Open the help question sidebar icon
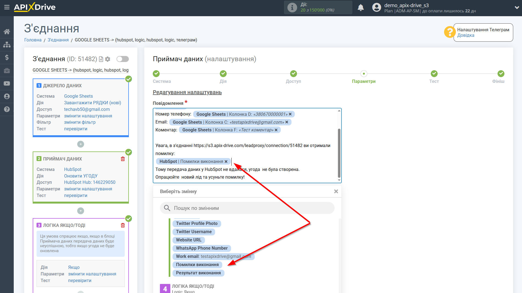The height and width of the screenshot is (293, 522). point(7,109)
